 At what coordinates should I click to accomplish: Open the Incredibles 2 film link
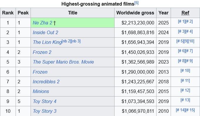[46, 82]
